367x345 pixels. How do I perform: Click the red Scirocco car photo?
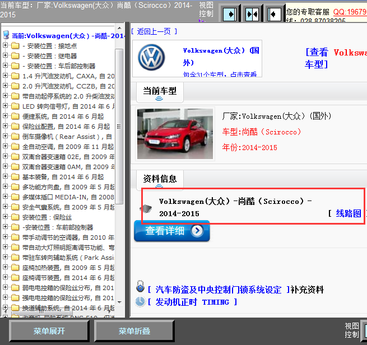[x=175, y=134]
